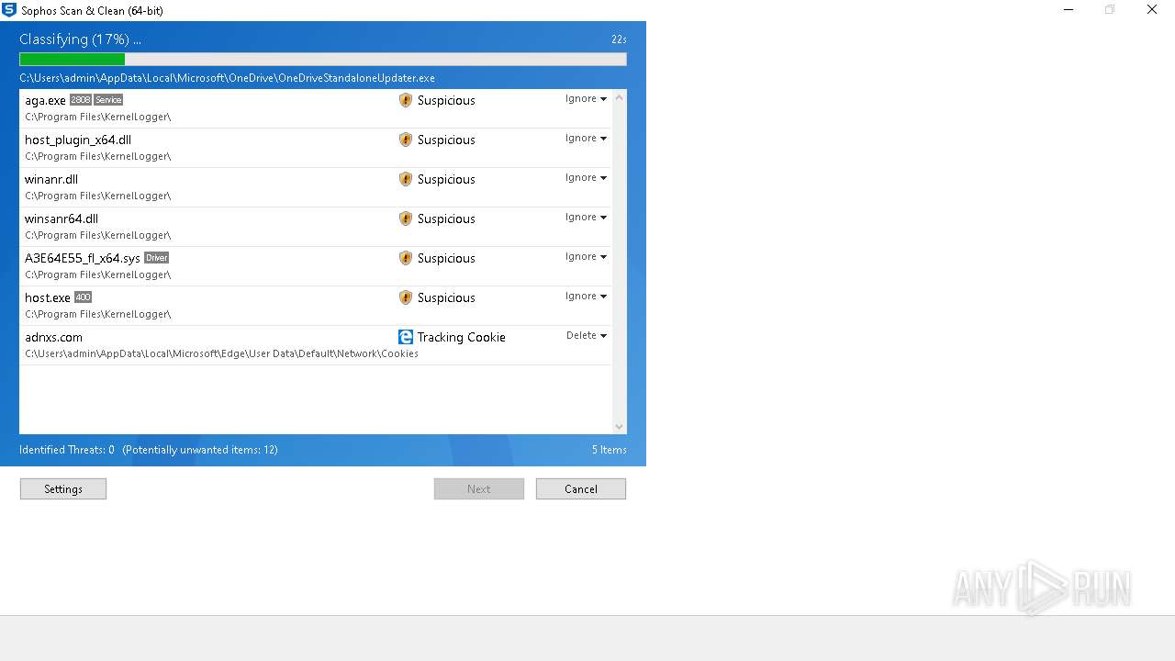Select the host.exe entry
1175x661 pixels.
316,306
